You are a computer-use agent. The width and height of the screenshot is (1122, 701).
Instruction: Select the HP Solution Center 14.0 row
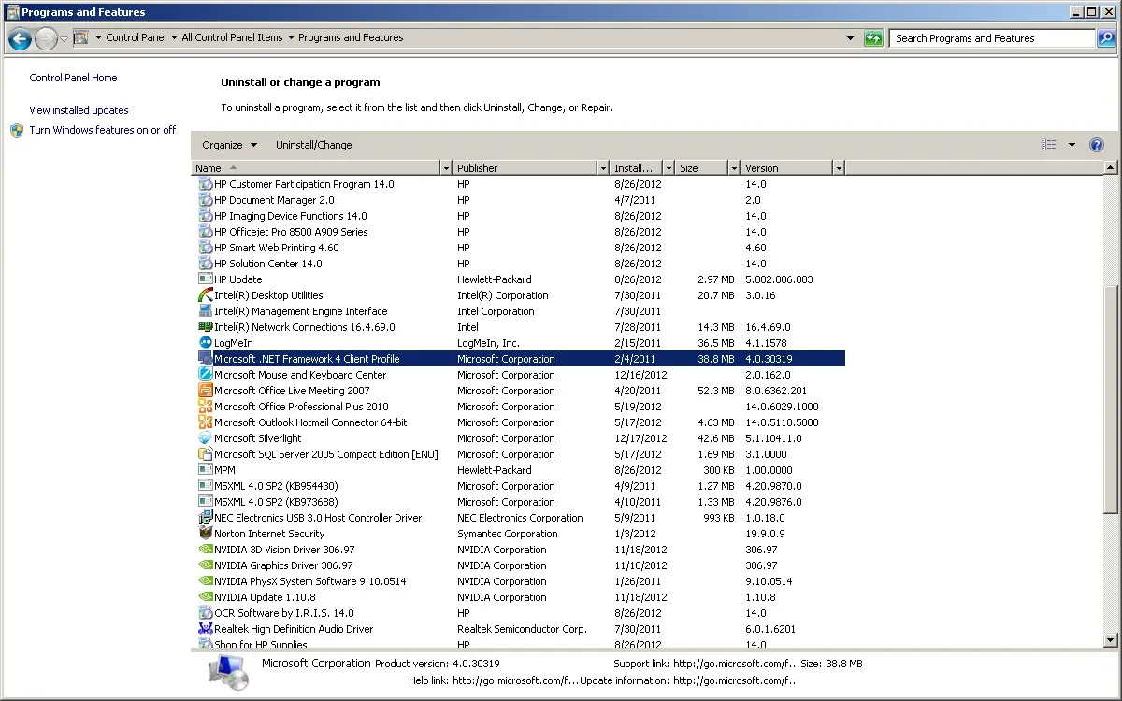click(x=520, y=264)
